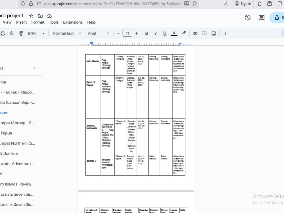Click the Cabo, Mexico embark cell
This screenshot has height=213, width=284.
(154, 165)
